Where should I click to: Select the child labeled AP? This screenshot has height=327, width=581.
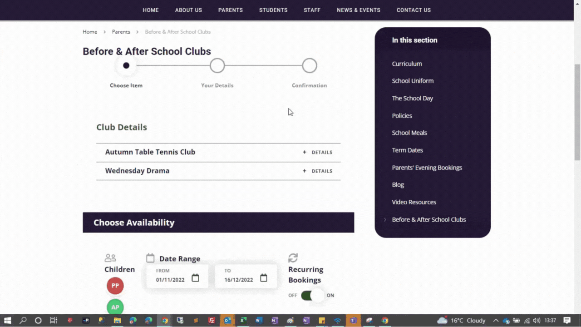(115, 307)
